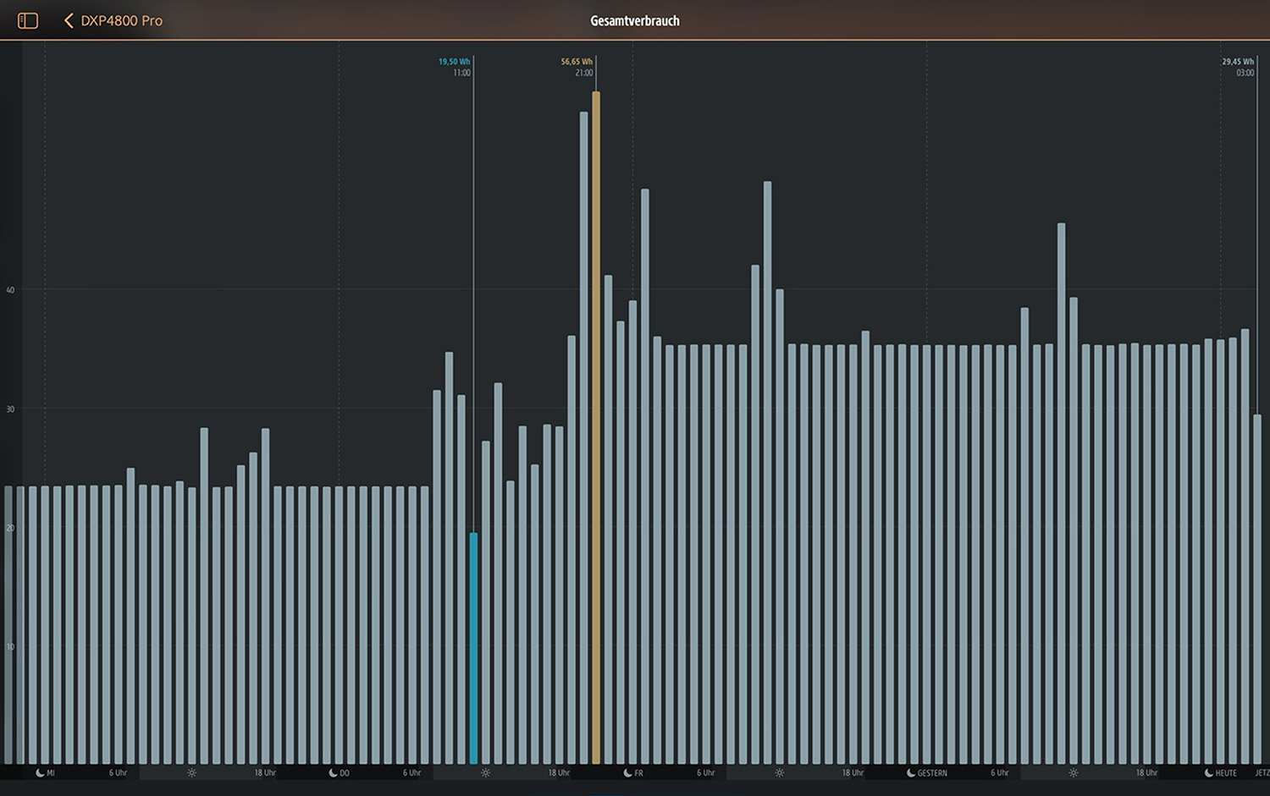The height and width of the screenshot is (796, 1270).
Task: Click the sun icon between DO and FR
Action: 485,773
